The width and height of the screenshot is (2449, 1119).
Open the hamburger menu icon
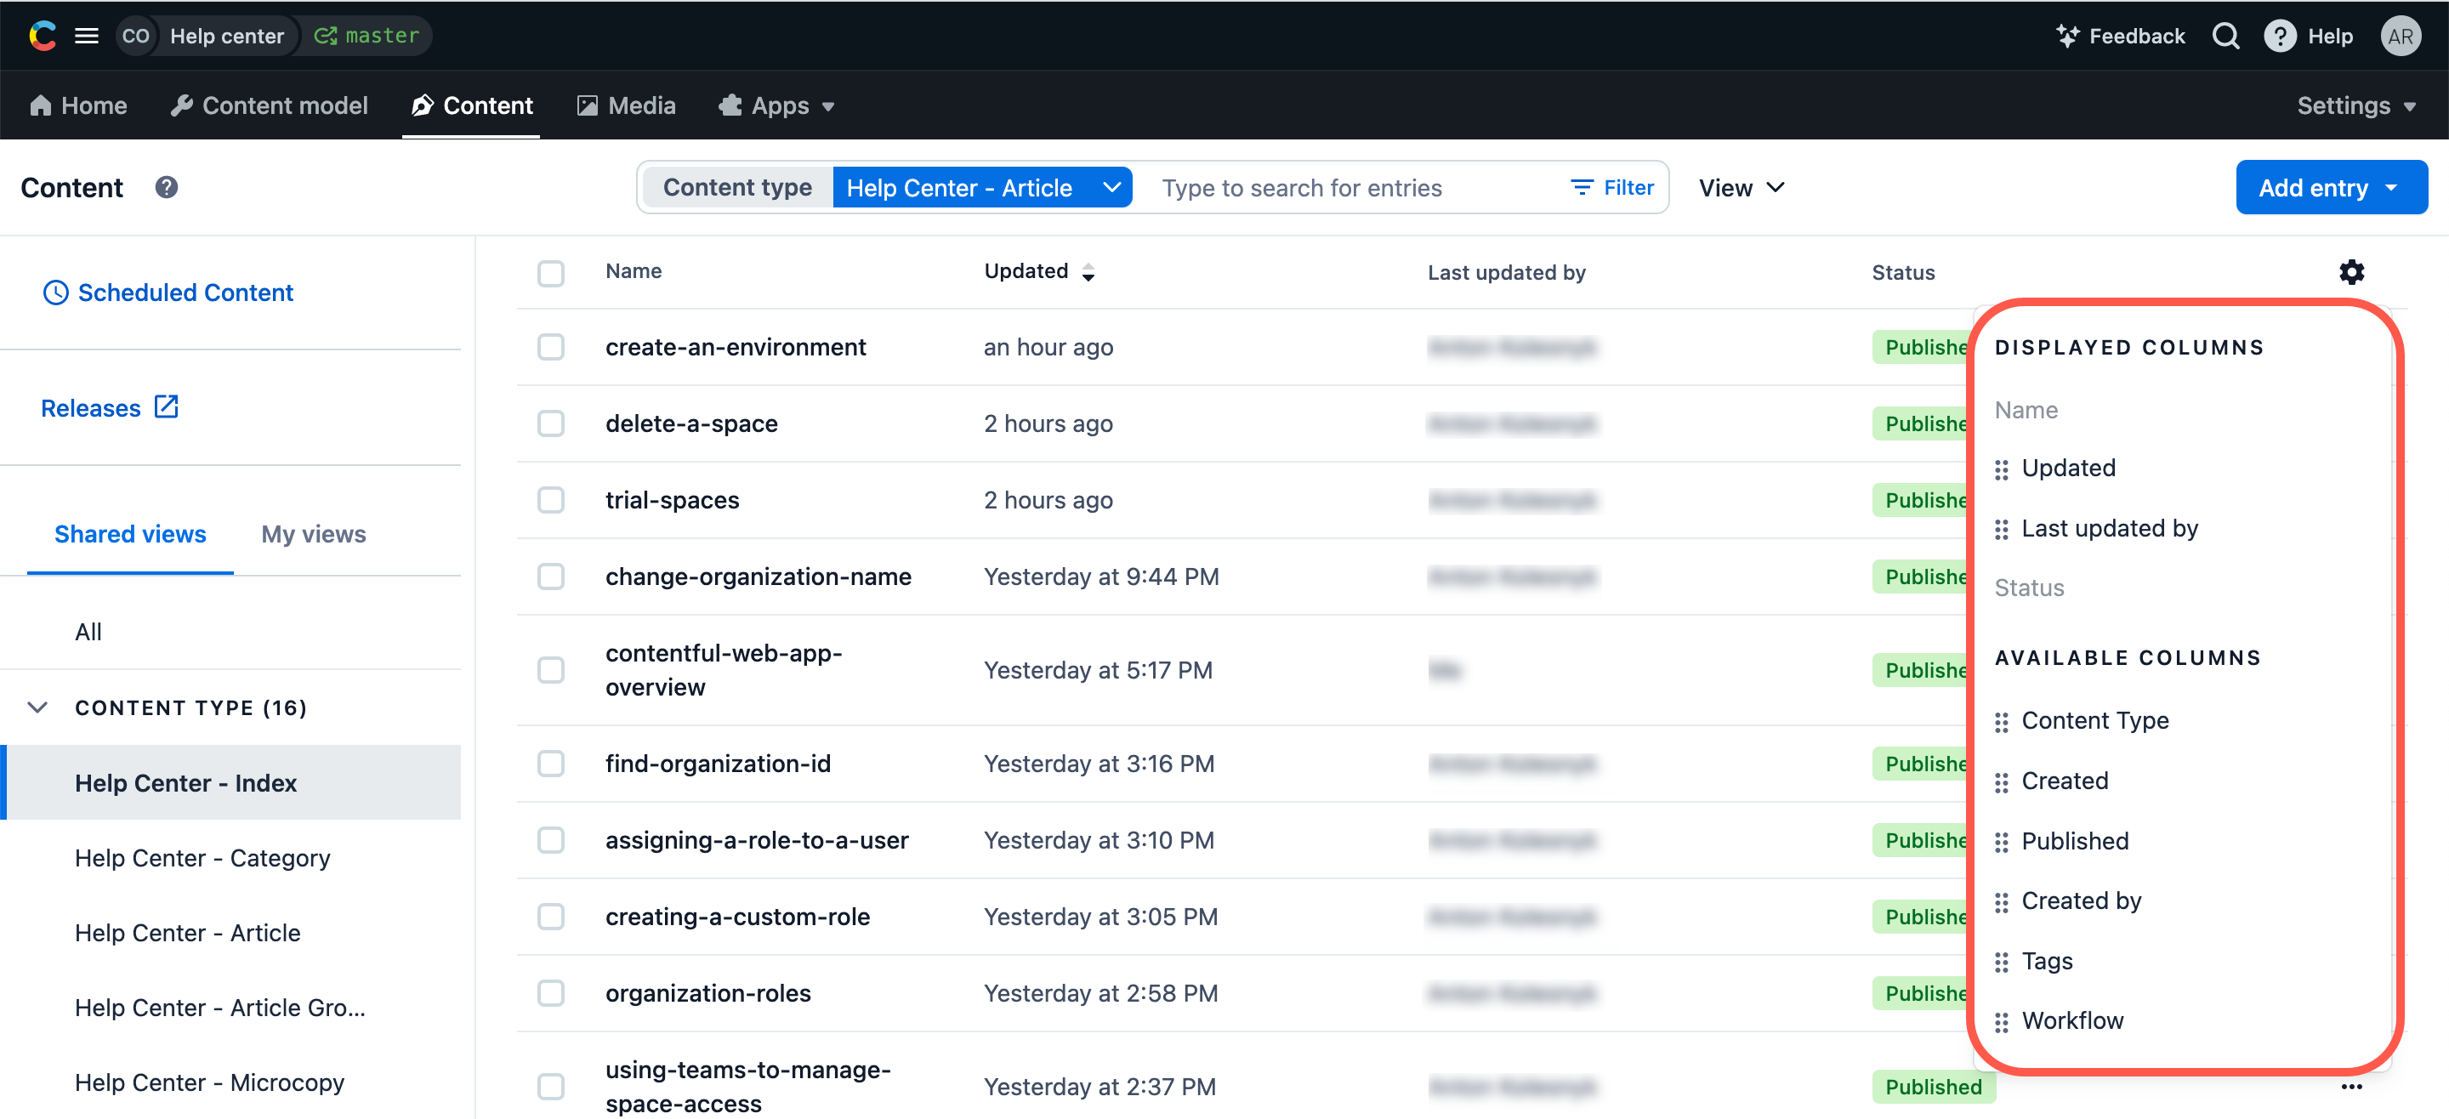pyautogui.click(x=87, y=36)
